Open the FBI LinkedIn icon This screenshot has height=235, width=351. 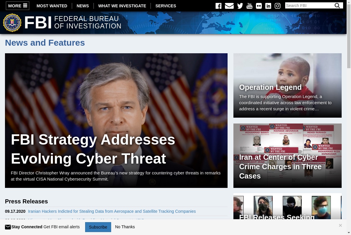point(268,6)
